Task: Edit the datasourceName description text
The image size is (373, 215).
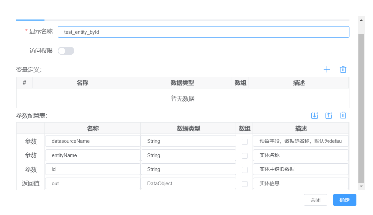Action: tap(301, 141)
